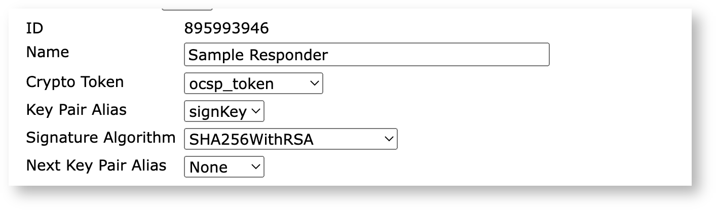This screenshot has width=716, height=210.
Task: Click the chevron arrow beside None
Action: [256, 166]
